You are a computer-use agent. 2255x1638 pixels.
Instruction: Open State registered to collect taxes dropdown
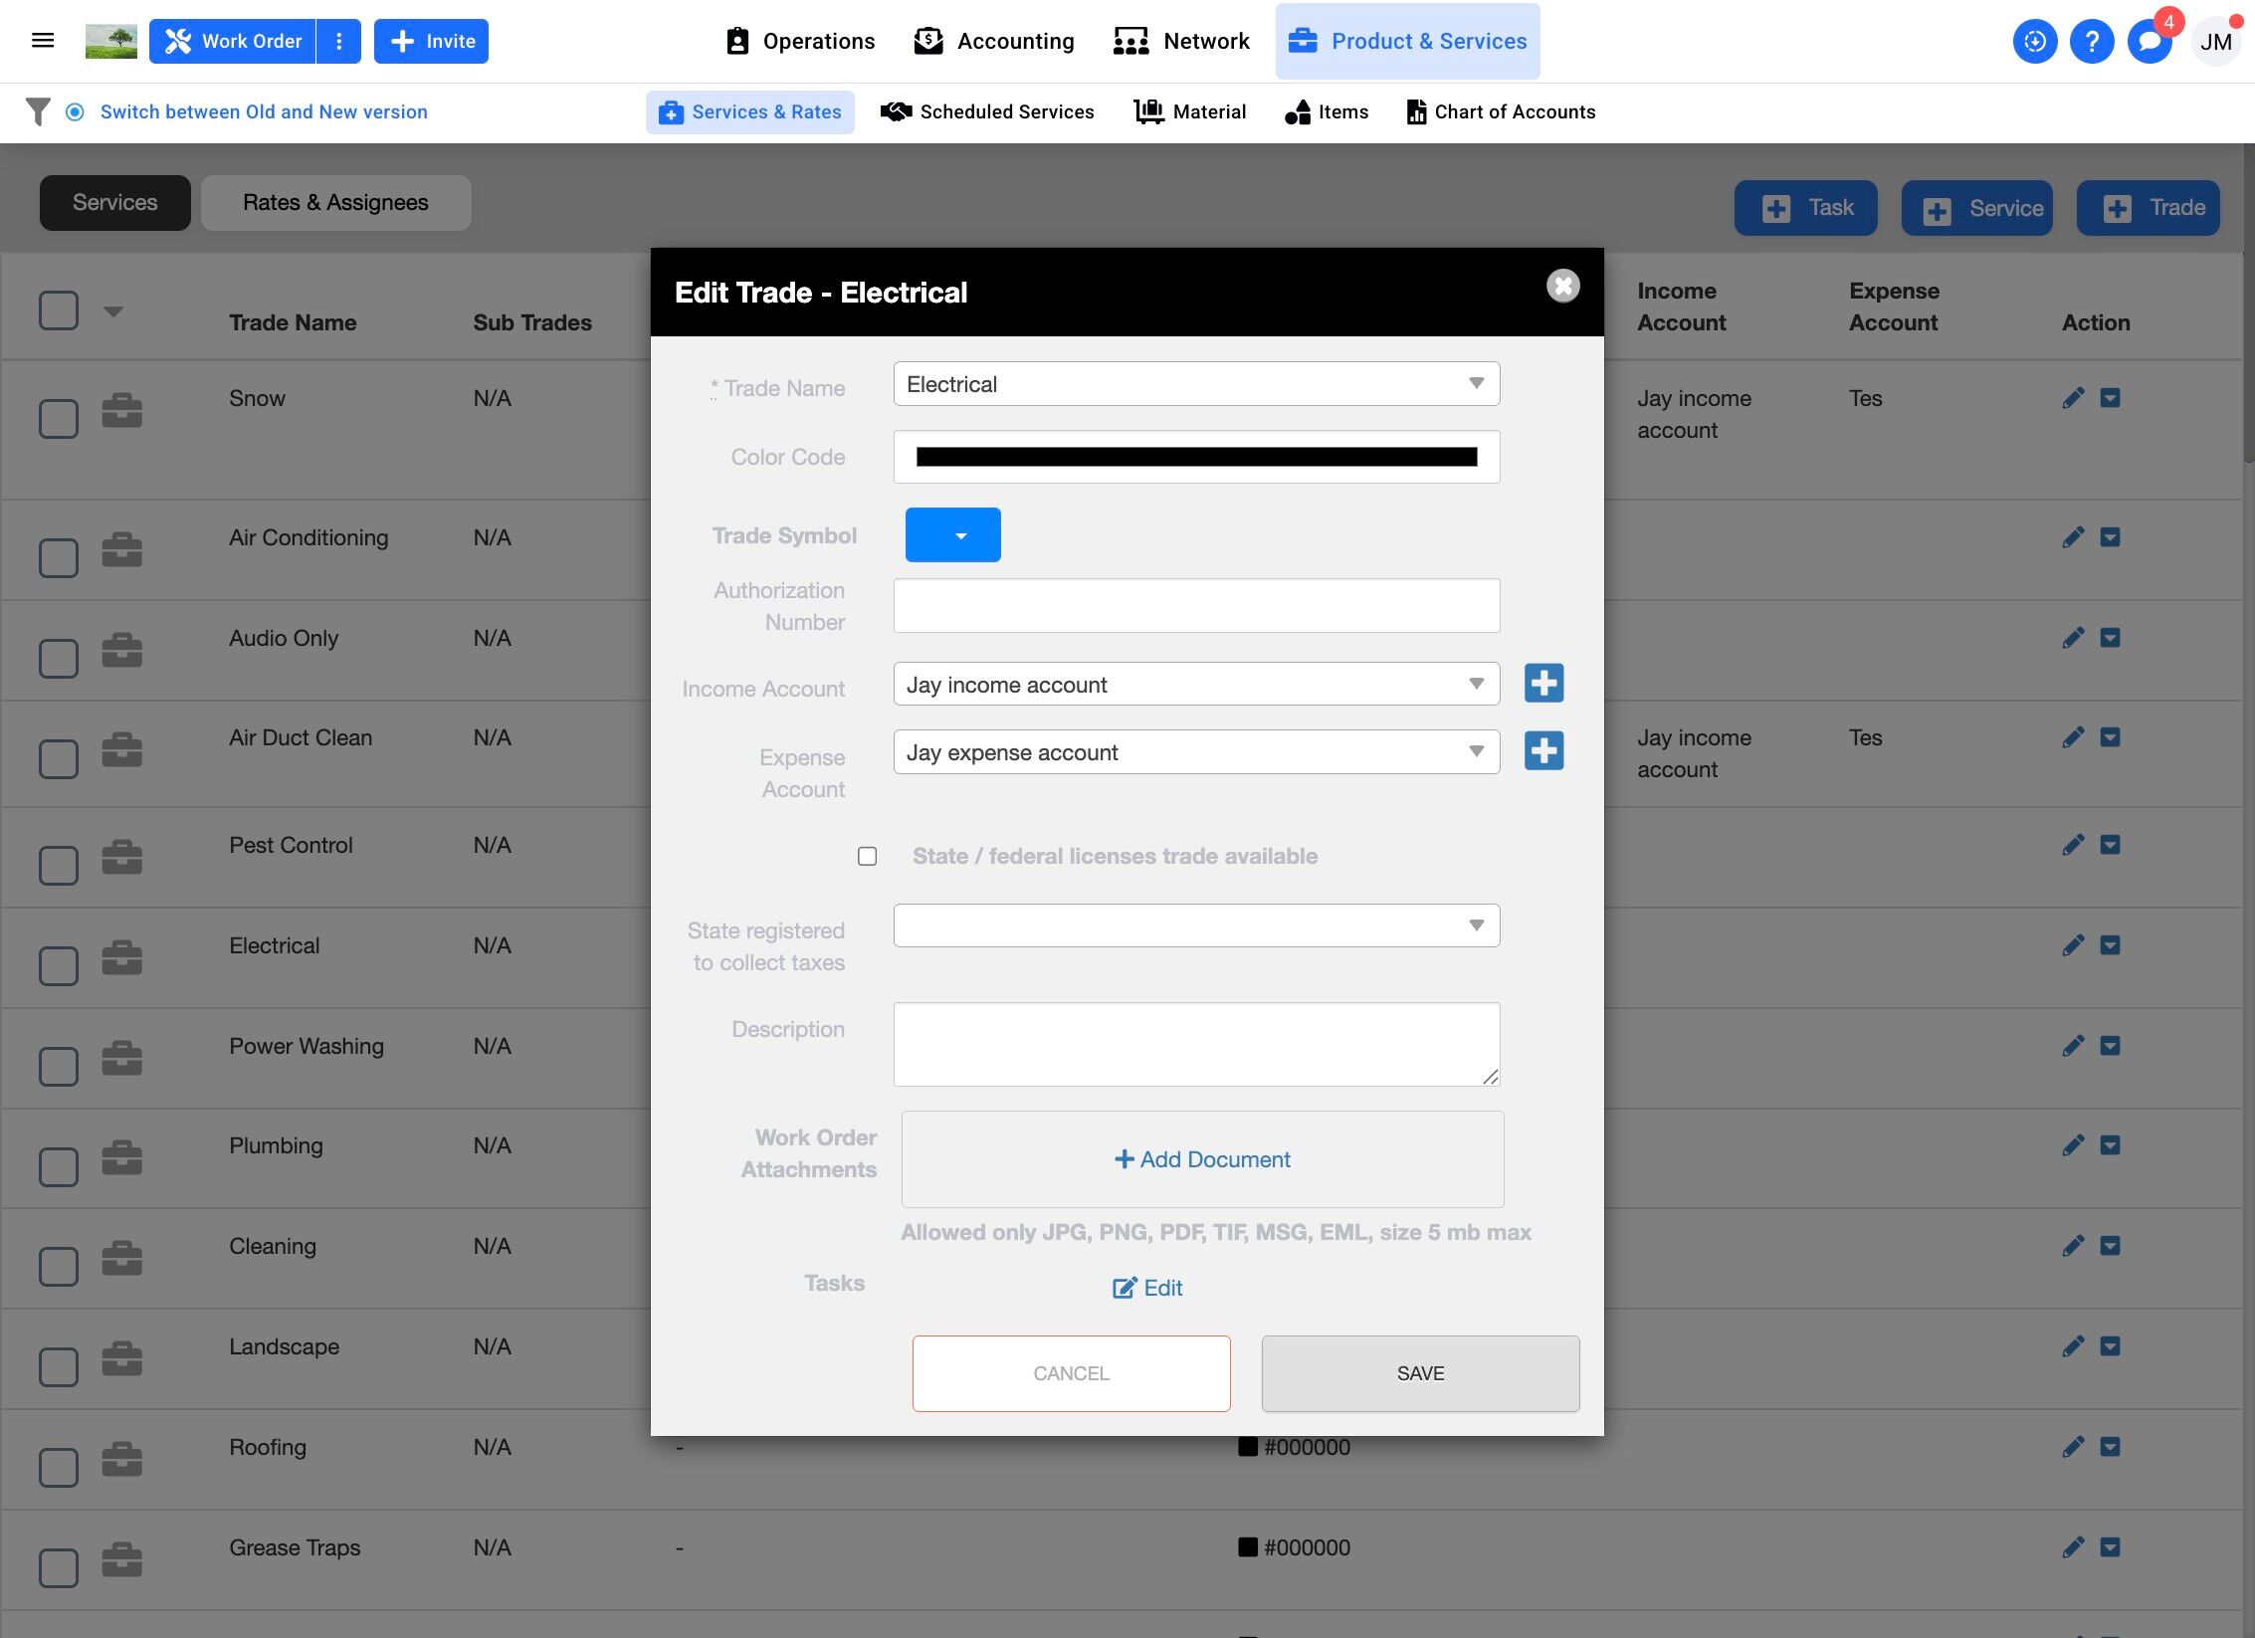coord(1196,925)
